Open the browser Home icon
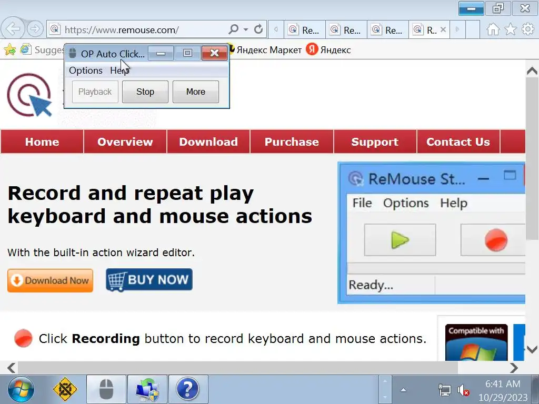 [x=493, y=29]
